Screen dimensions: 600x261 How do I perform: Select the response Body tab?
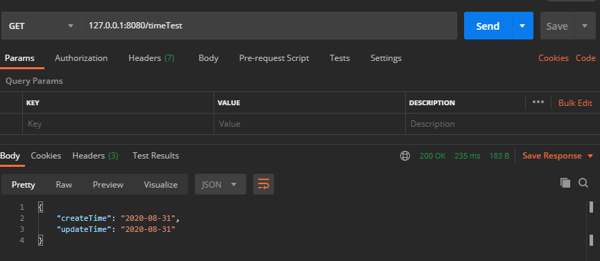point(10,156)
